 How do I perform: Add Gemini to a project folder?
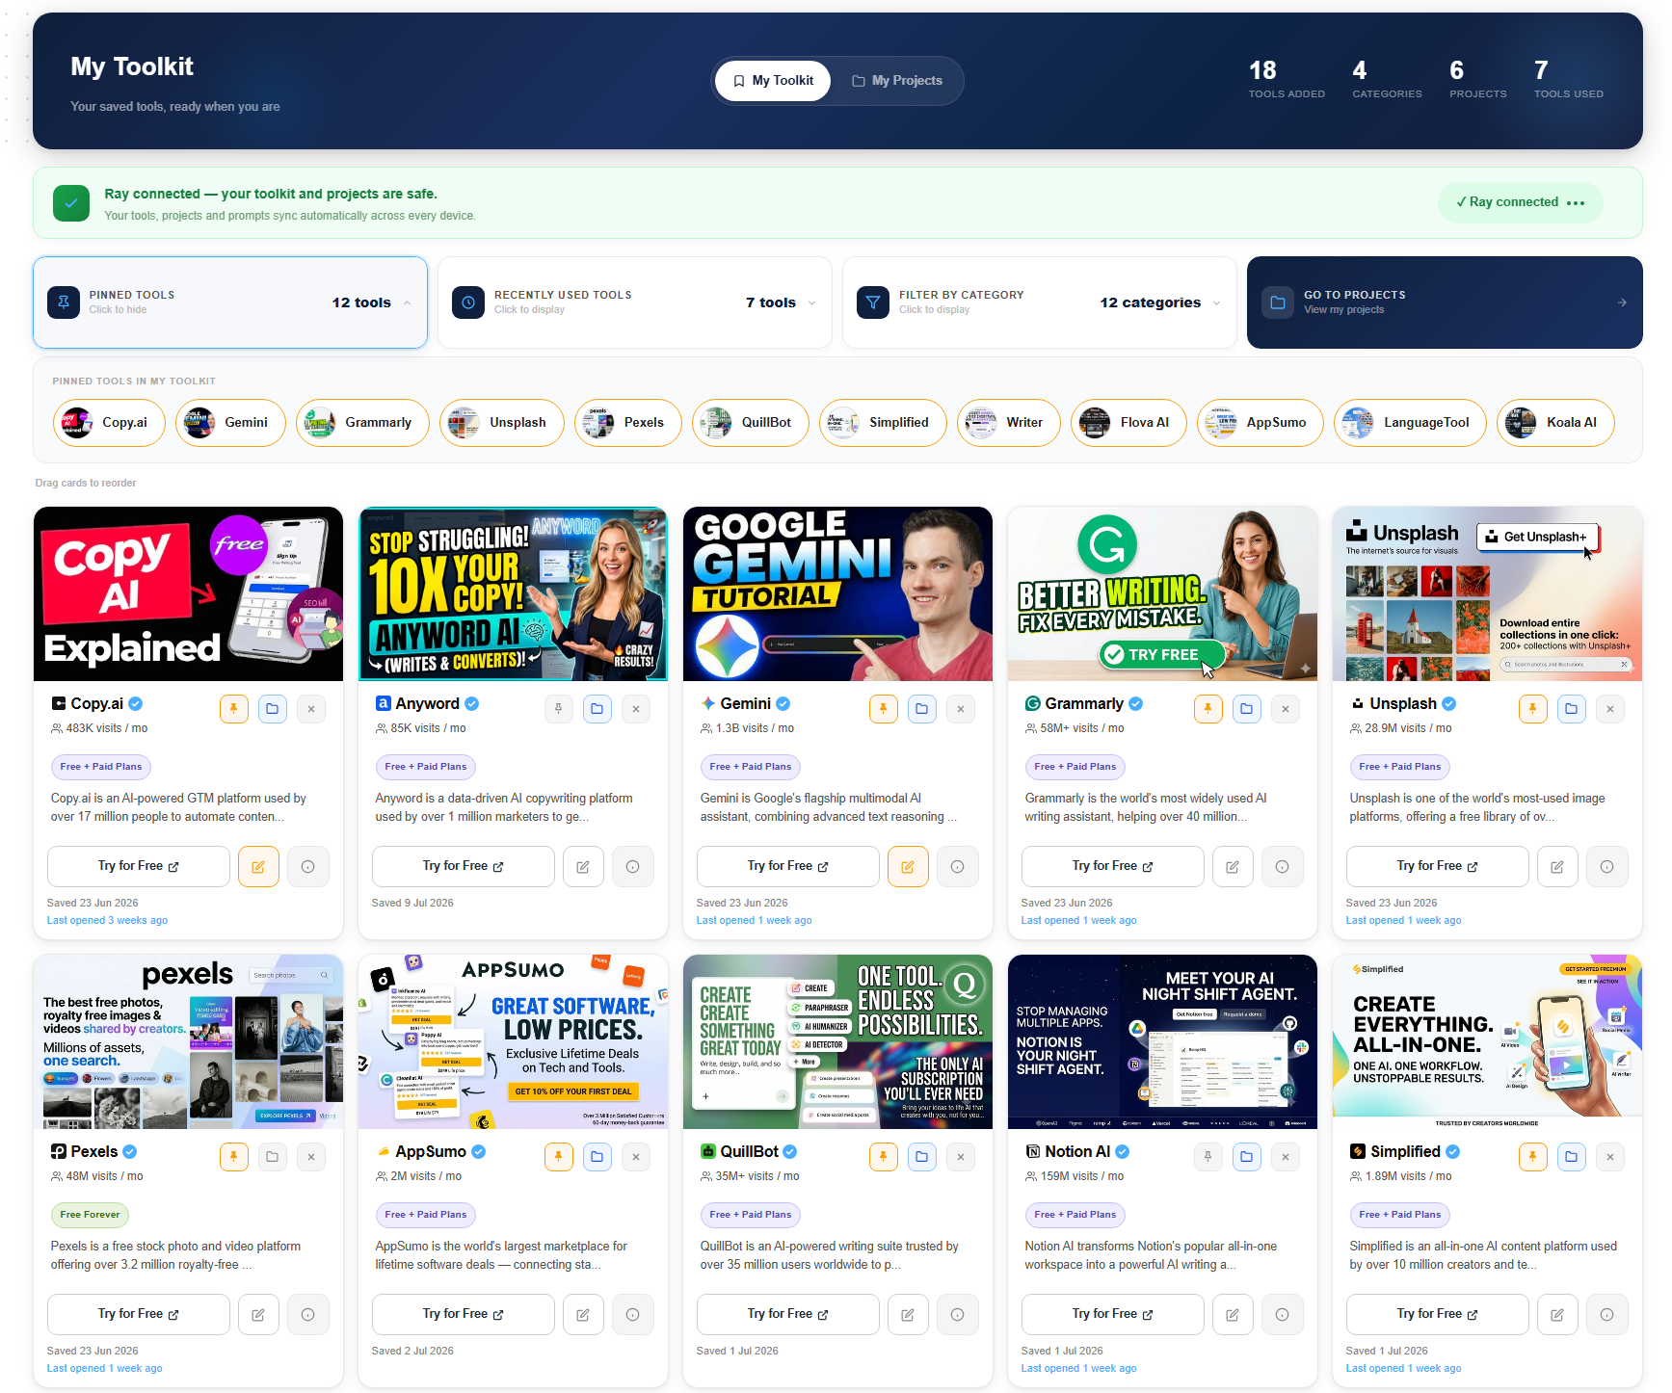click(922, 709)
